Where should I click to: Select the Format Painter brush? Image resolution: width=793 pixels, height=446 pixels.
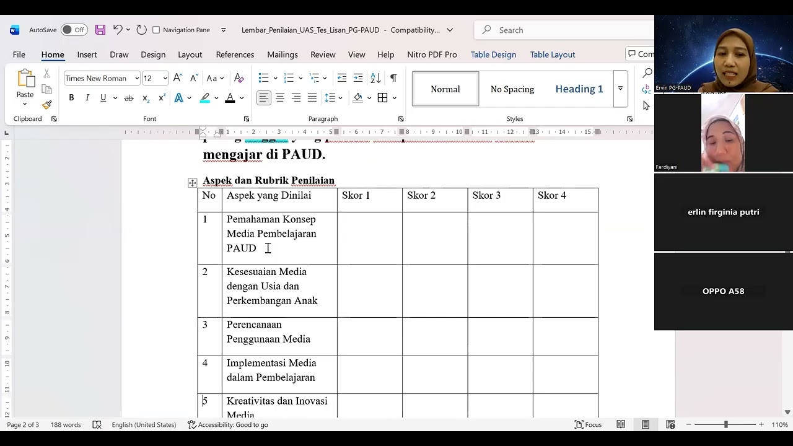click(x=46, y=105)
